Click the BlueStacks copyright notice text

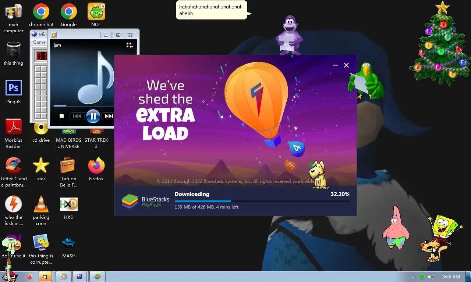pyautogui.click(x=236, y=181)
